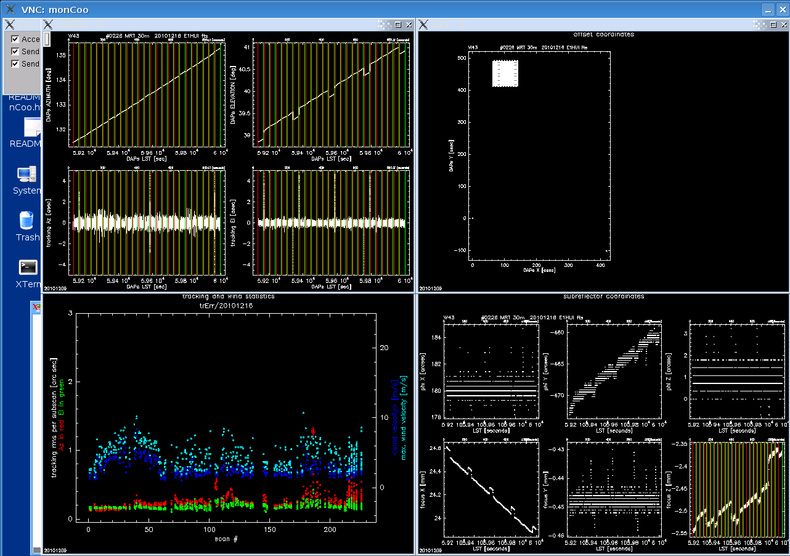Toggle the 'Acce' checkbox
Image resolution: width=790 pixels, height=556 pixels.
tap(15, 39)
